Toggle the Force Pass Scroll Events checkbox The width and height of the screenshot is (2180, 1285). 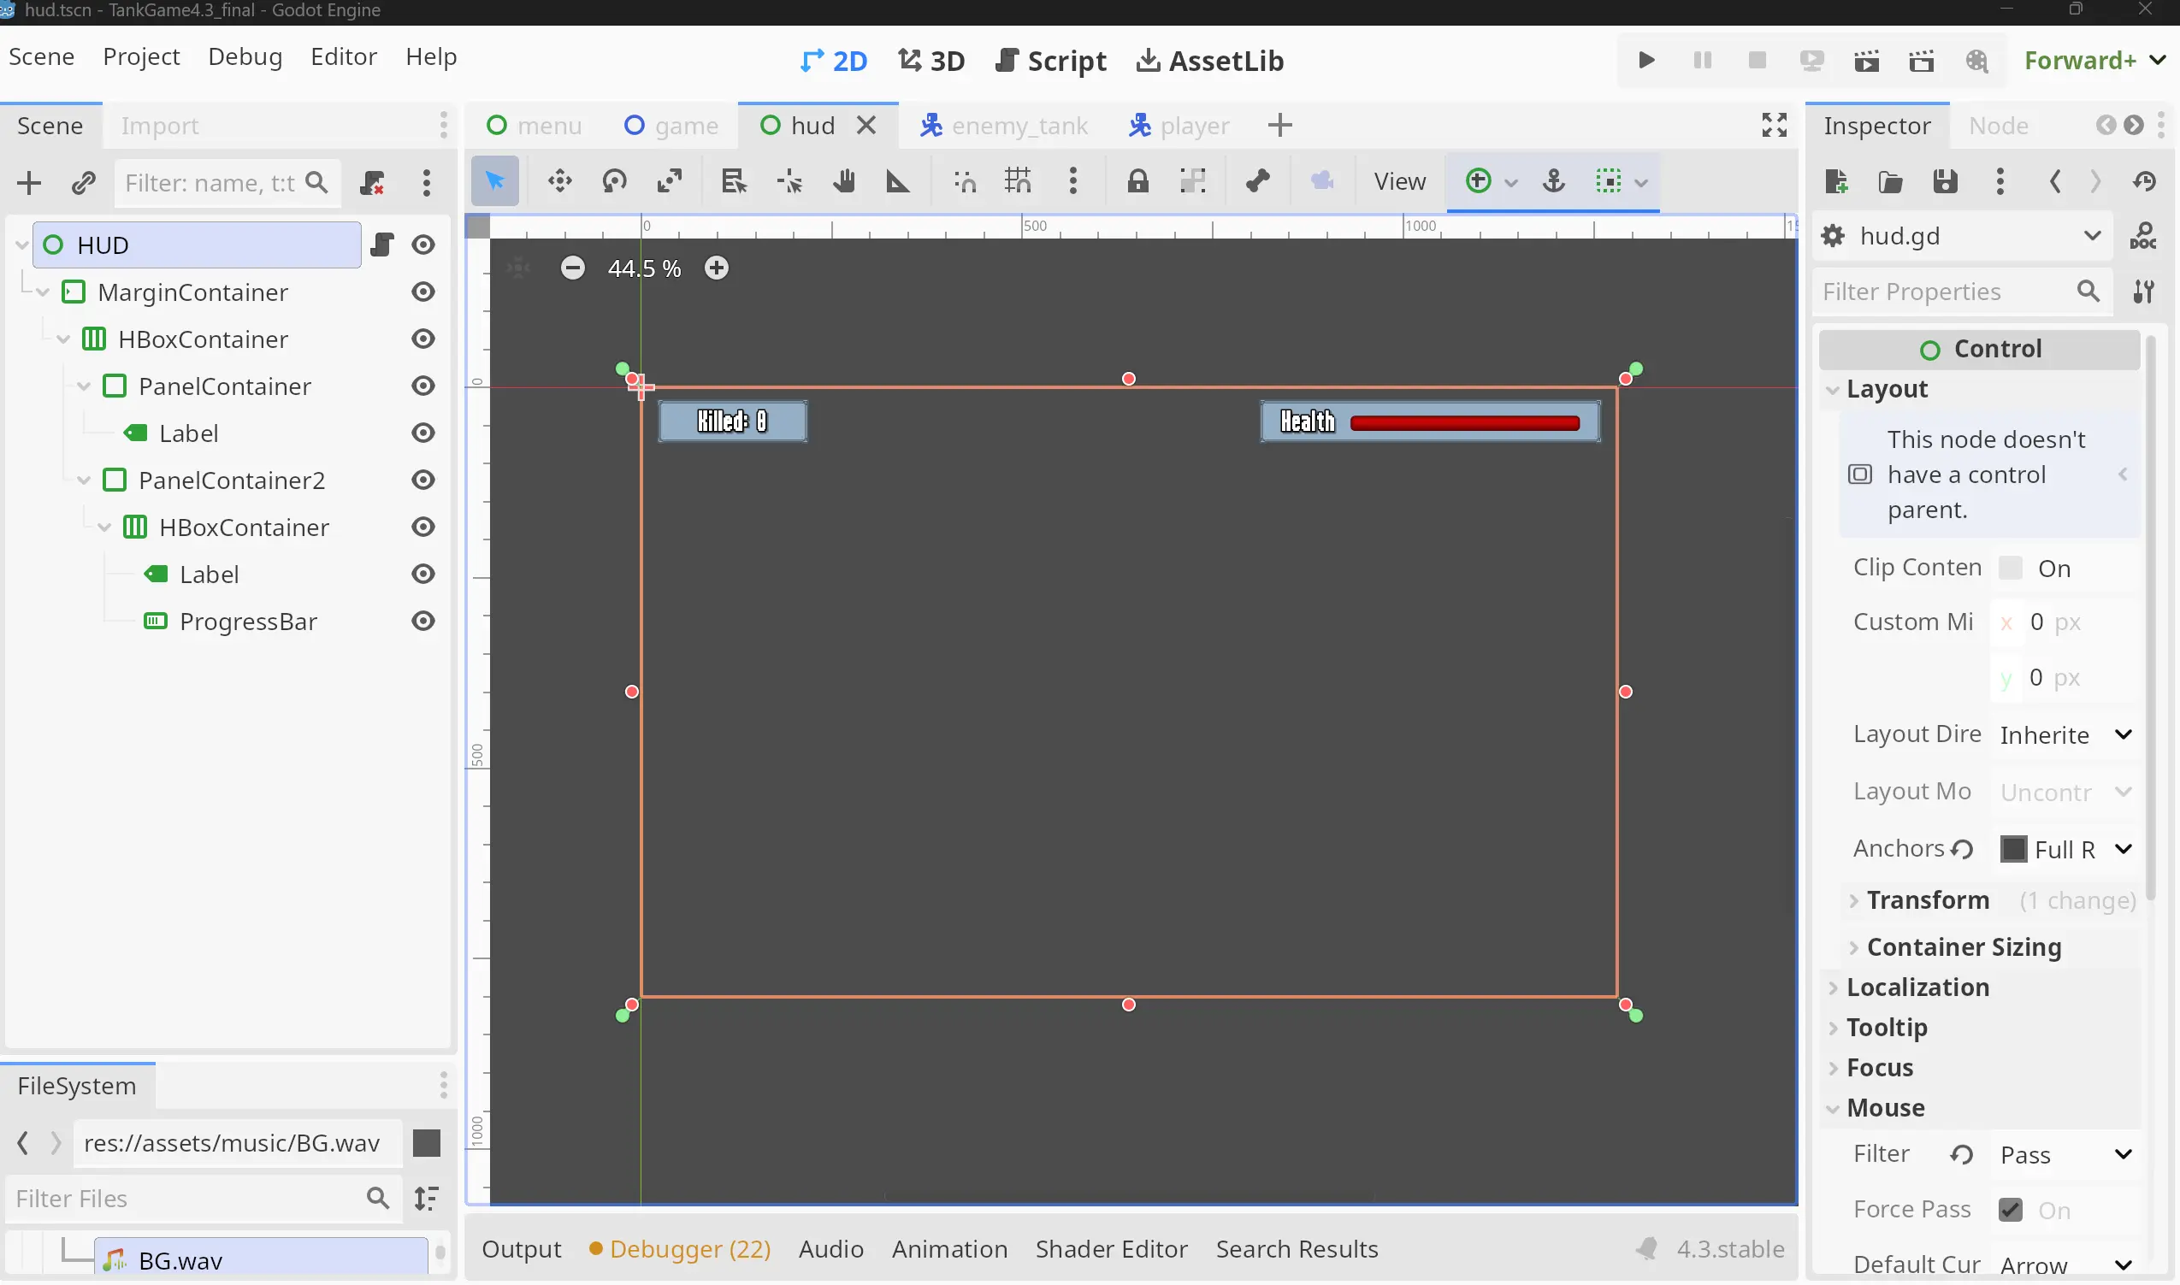[2011, 1210]
